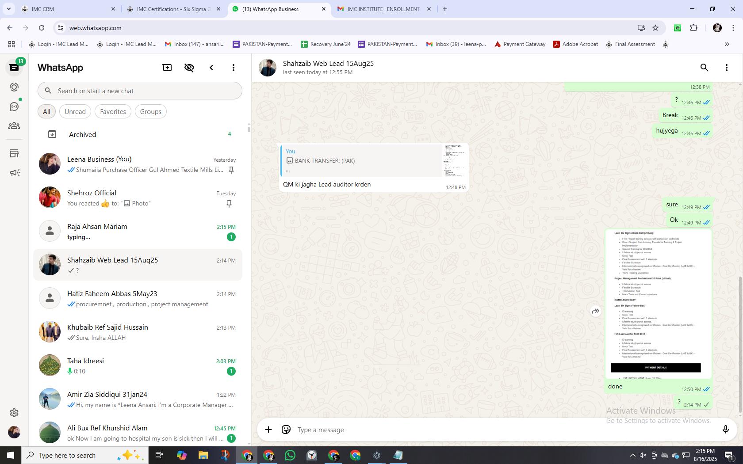Screen dimensions: 743x464
Task: Select the Favorites chat filter
Action: (x=113, y=112)
